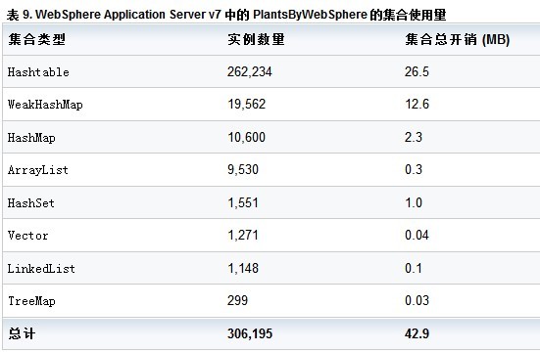
Task: Select the TreeMap entry
Action: pos(31,301)
